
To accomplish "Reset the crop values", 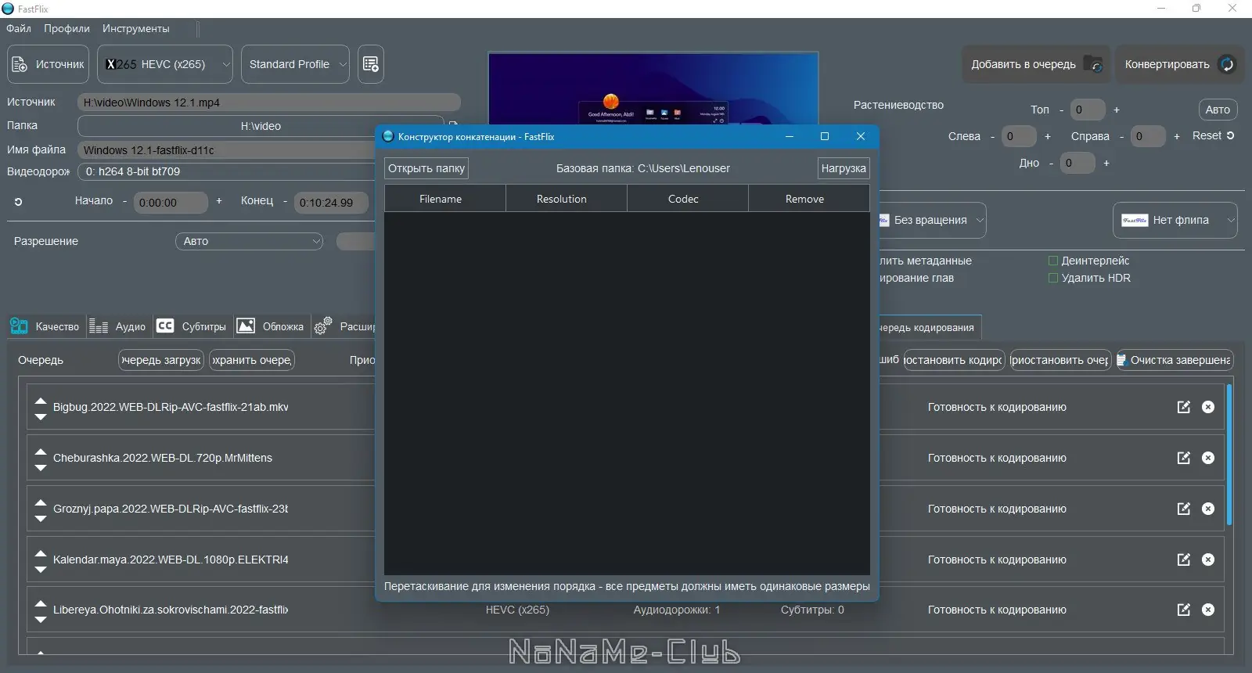I will [x=1213, y=135].
